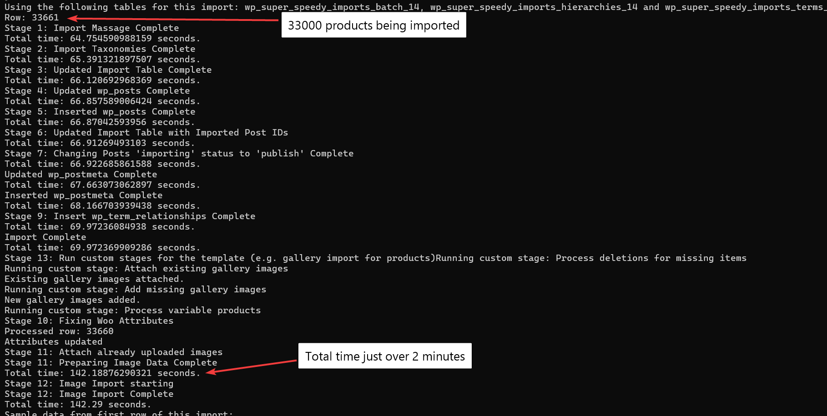Click 'Processed row: 33660' line

point(59,331)
